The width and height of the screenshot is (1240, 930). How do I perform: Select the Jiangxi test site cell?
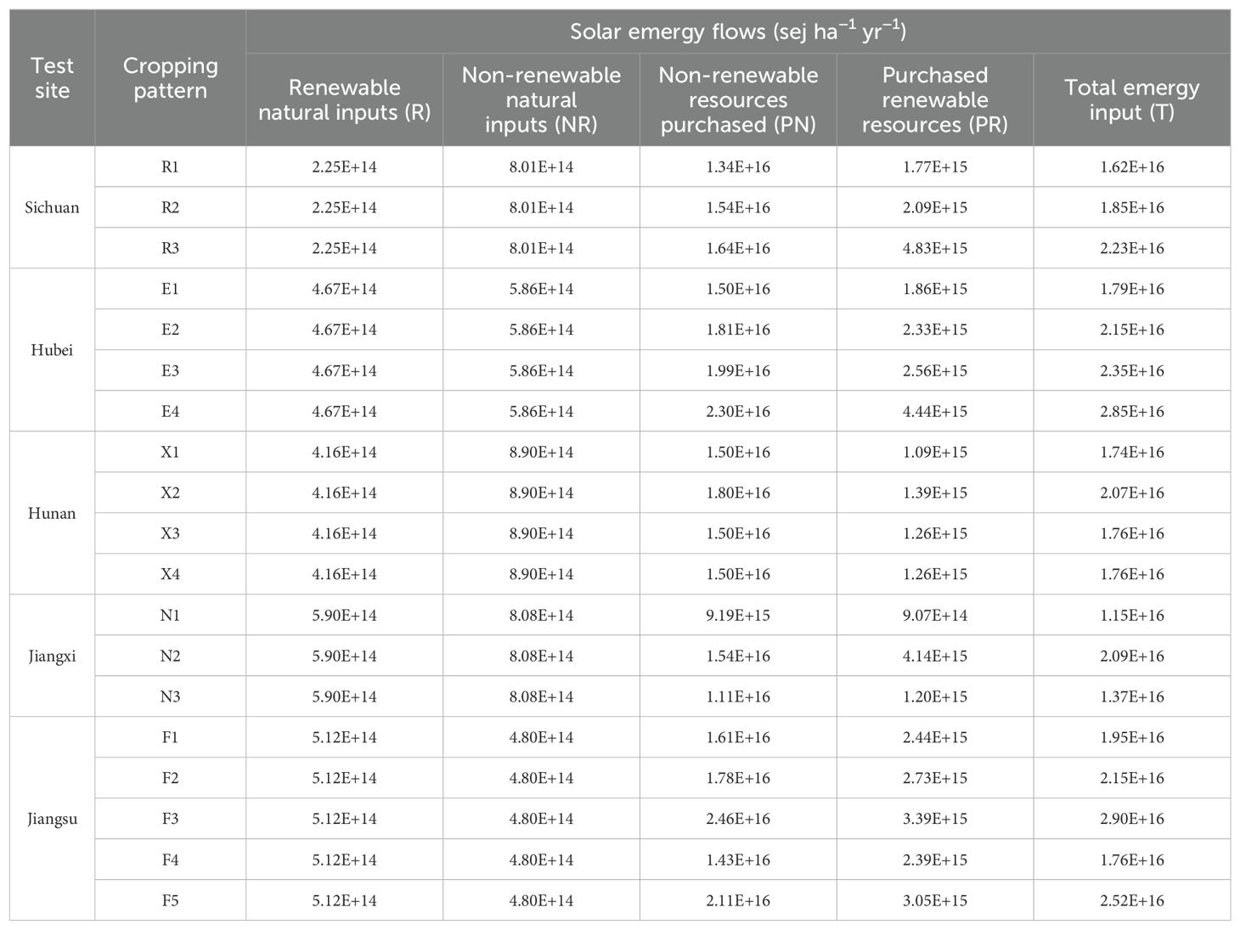[52, 656]
